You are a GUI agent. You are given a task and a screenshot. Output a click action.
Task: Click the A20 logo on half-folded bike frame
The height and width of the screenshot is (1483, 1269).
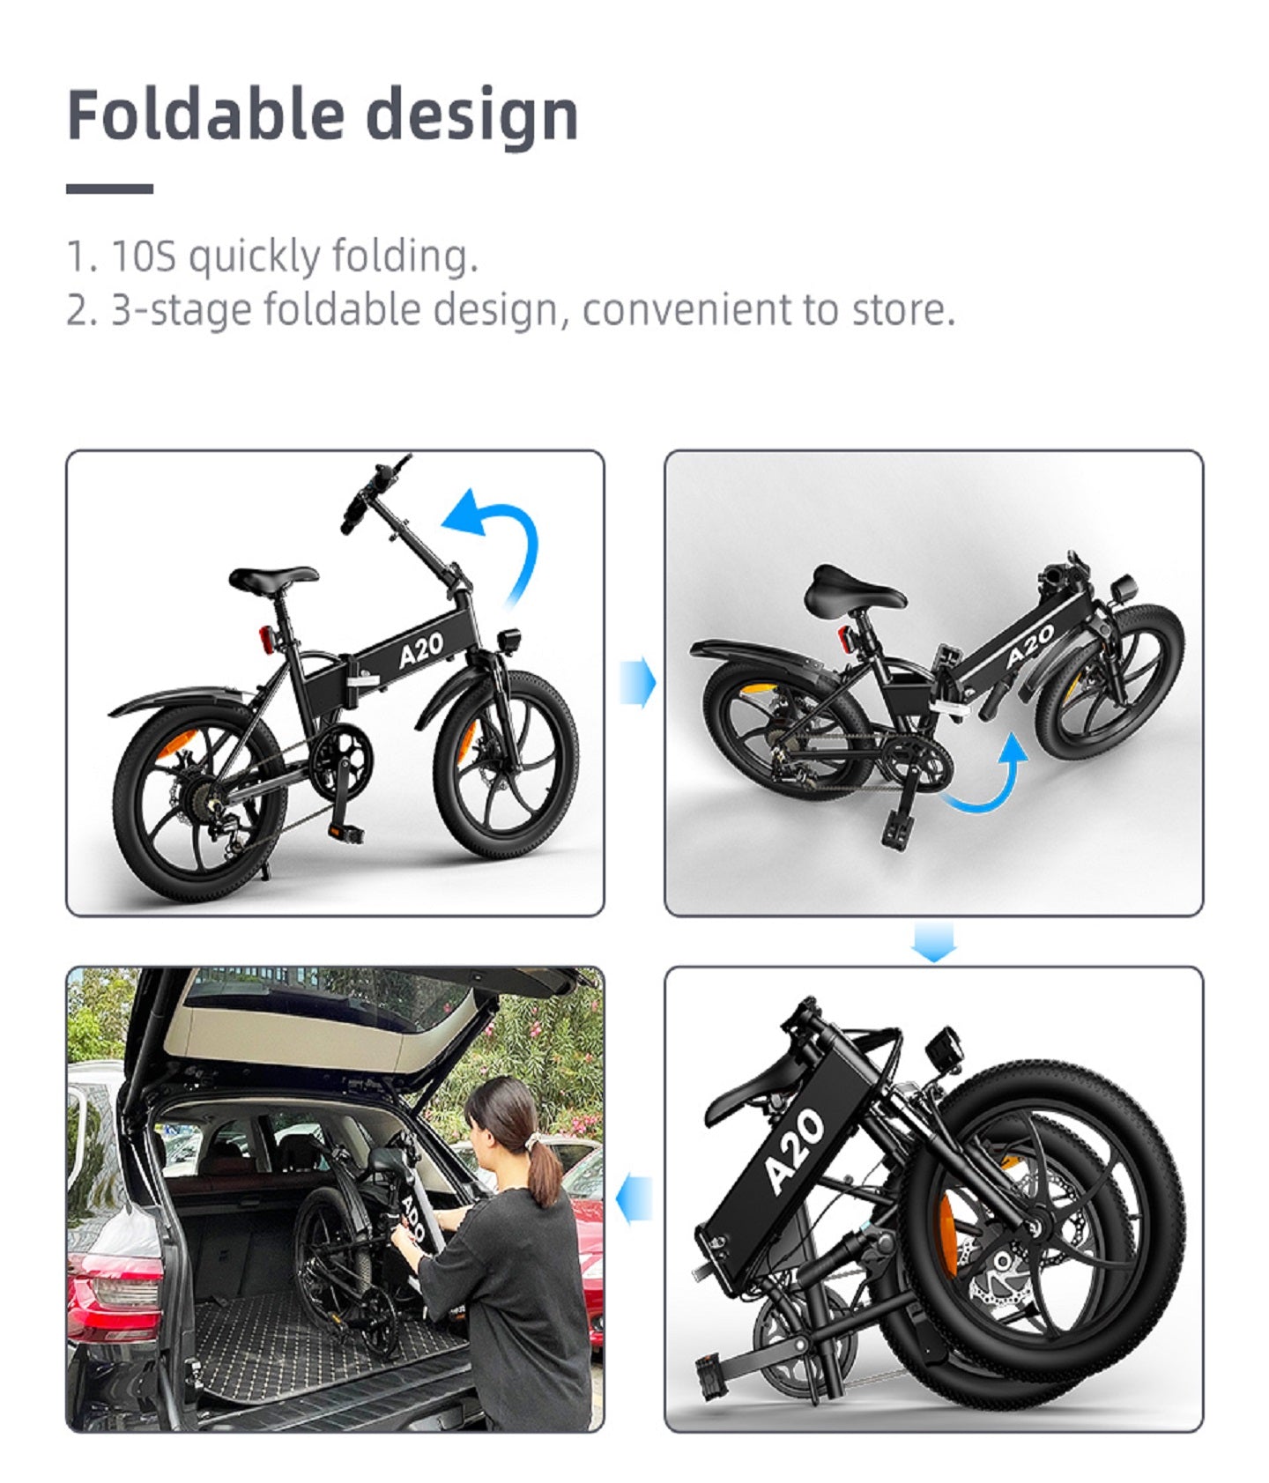(x=1030, y=646)
